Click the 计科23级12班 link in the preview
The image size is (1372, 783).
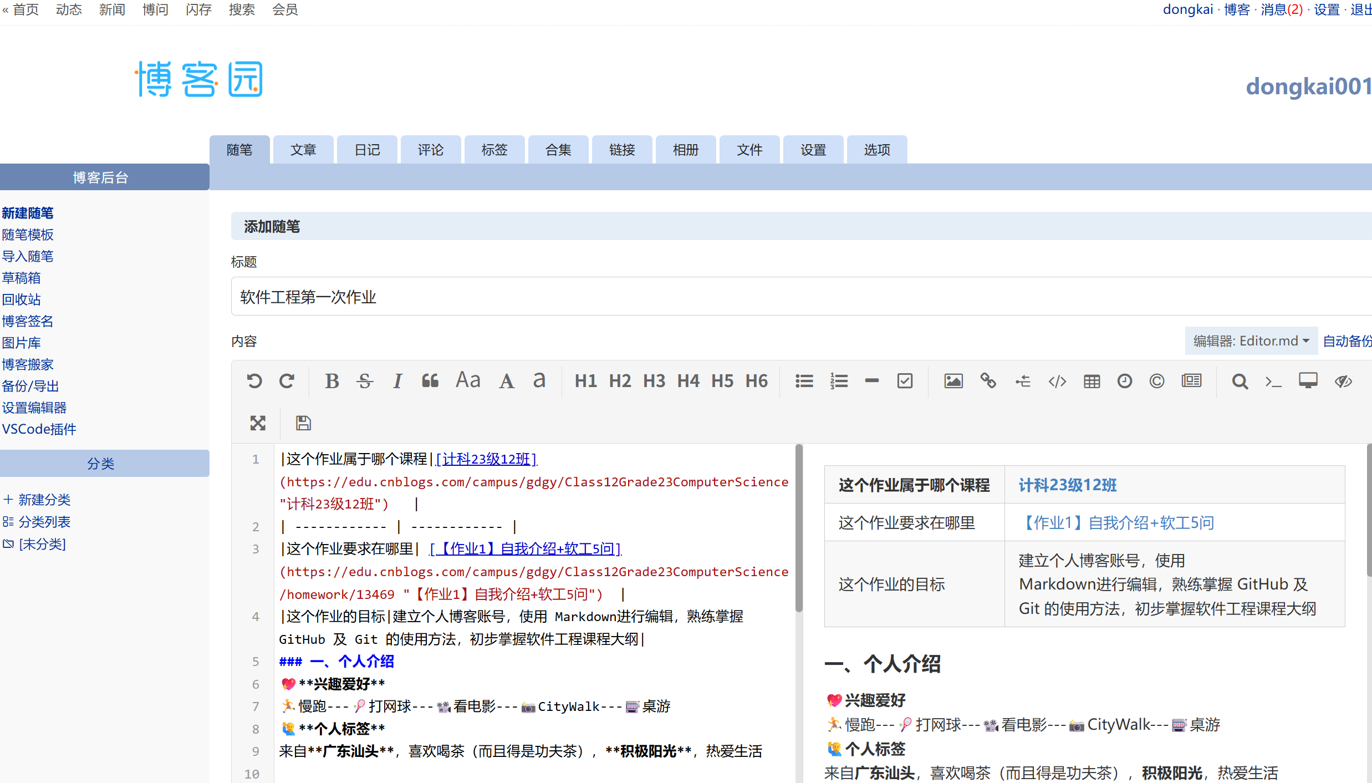[1067, 485]
